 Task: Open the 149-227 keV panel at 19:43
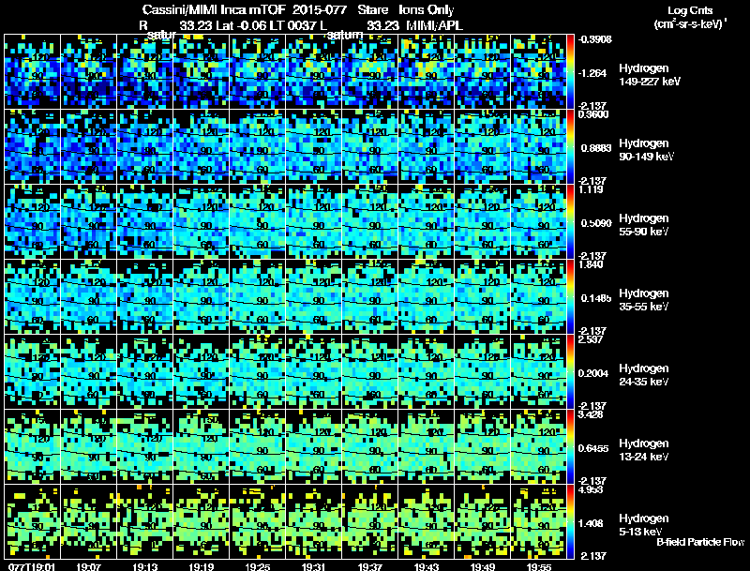(427, 71)
